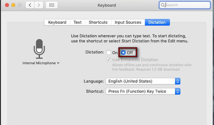Show all preferences grid button
The height and width of the screenshot is (125, 214).
pos(52,5)
